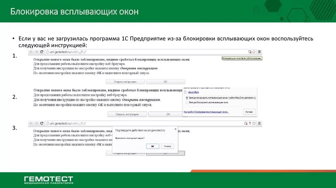Click the slide title 'Блокировка всплывающих окон'

click(x=74, y=11)
